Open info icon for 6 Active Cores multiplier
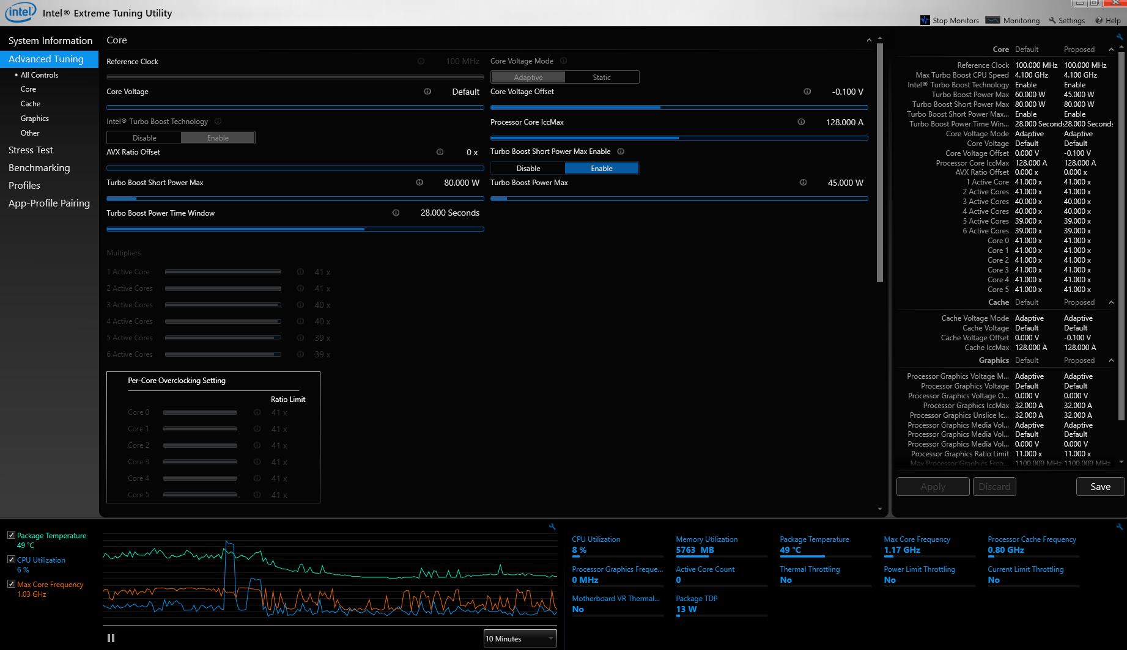This screenshot has height=650, width=1127. point(300,354)
